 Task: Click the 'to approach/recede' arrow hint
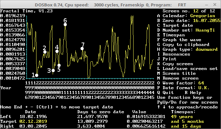187,107
